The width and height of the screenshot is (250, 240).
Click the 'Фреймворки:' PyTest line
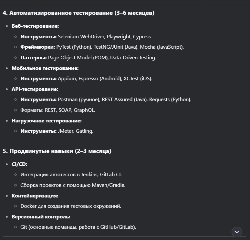[102, 47]
